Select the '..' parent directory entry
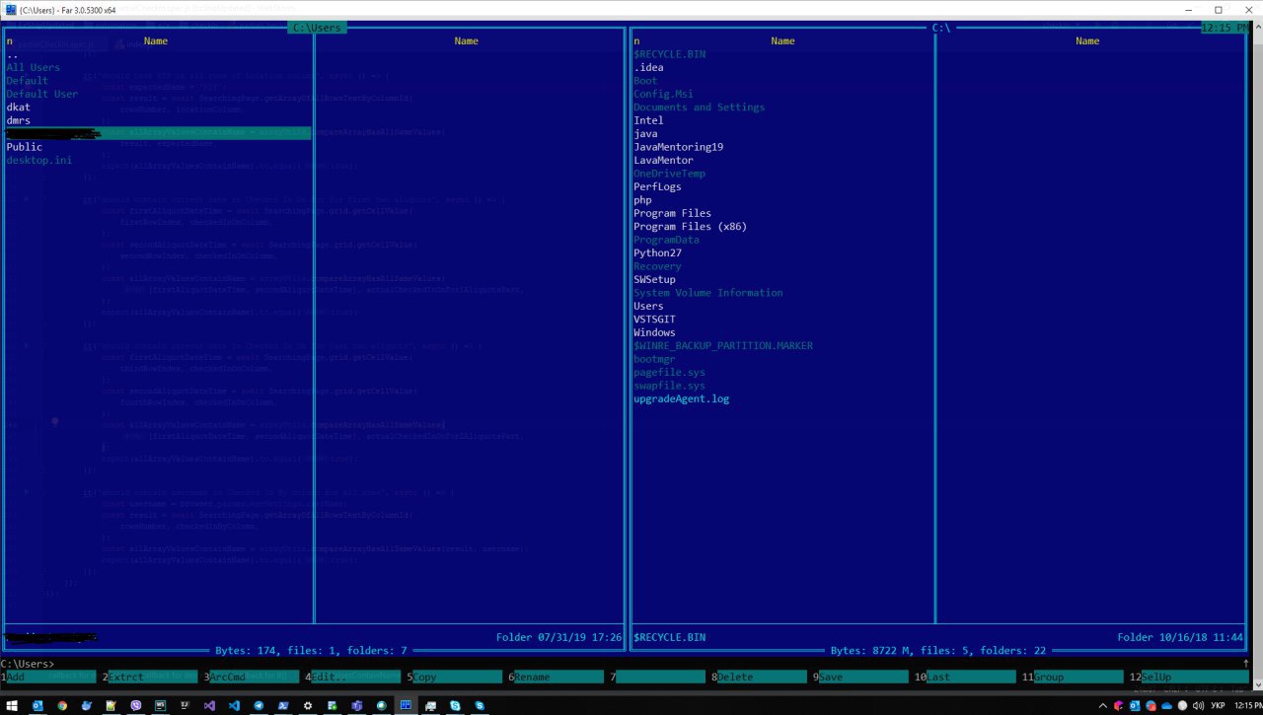The height and width of the screenshot is (715, 1263). click(x=13, y=54)
